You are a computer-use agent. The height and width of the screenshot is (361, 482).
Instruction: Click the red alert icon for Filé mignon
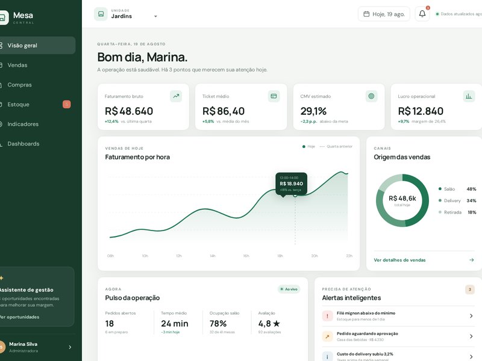327,316
